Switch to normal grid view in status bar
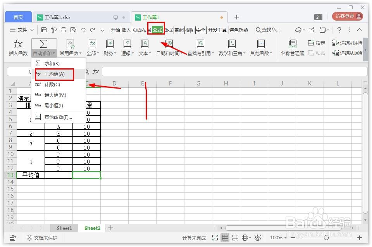Image resolution: width=372 pixels, height=247 pixels. point(225,238)
